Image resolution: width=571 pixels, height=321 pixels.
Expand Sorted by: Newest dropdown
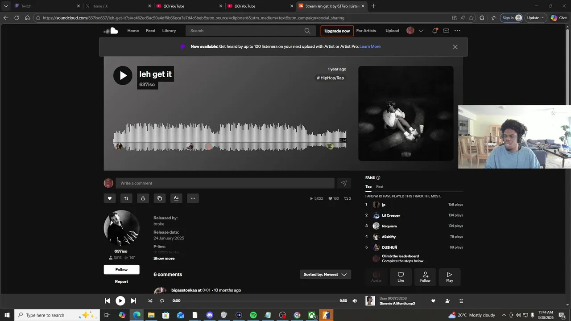pos(326,275)
